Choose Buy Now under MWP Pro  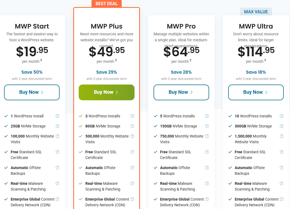point(181,92)
